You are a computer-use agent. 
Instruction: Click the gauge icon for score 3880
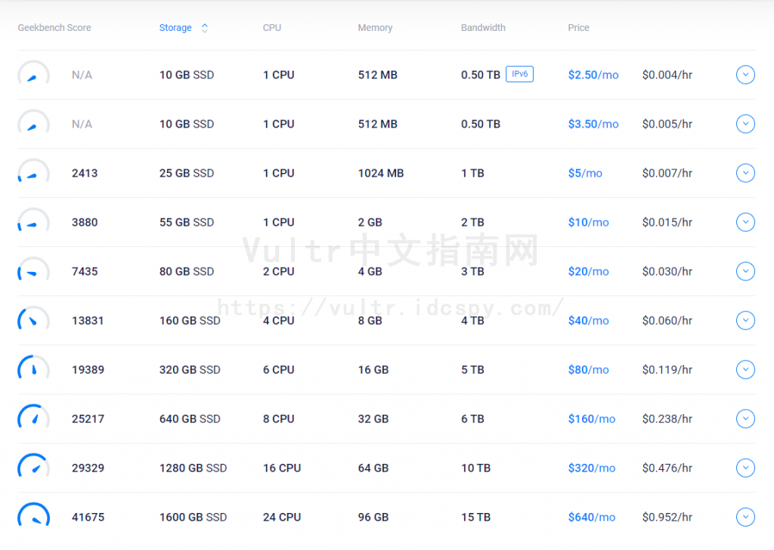click(x=33, y=220)
